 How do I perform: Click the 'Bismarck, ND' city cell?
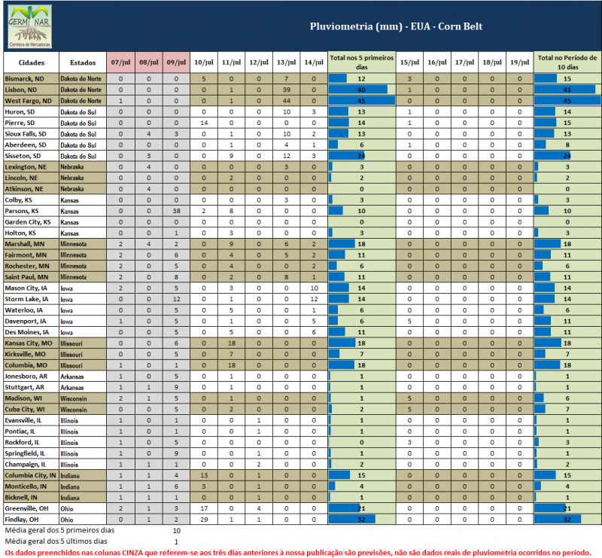click(x=25, y=78)
